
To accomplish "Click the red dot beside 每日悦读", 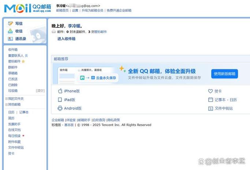I will click(23, 136).
